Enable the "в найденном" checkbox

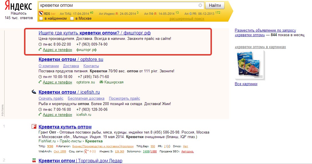(x=41, y=19)
